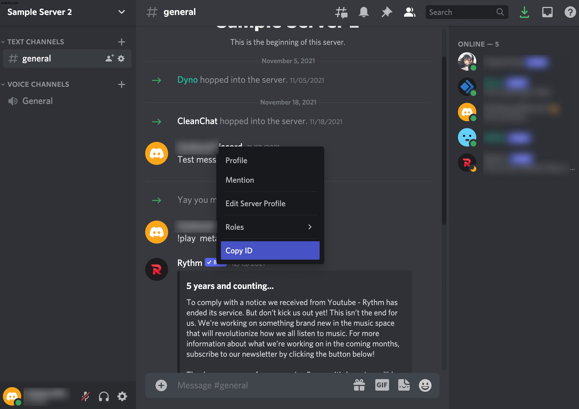This screenshot has width=579, height=409.
Task: Open the gift Nitro icon
Action: pos(359,385)
